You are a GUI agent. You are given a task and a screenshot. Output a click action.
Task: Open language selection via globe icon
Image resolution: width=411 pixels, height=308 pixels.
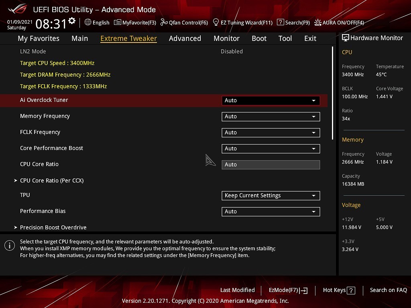[x=88, y=22]
